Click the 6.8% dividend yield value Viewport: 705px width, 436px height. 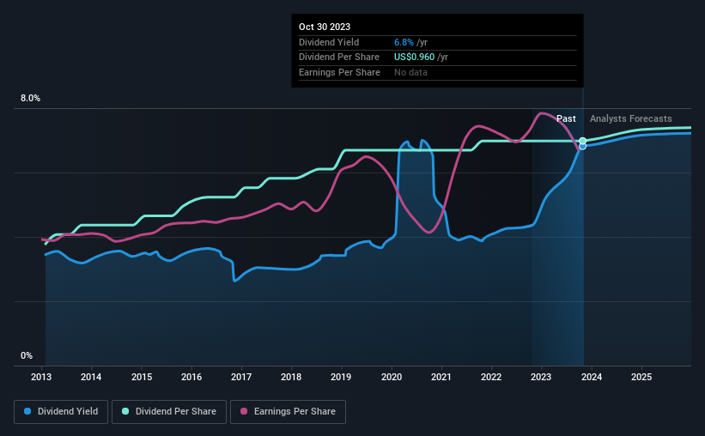[x=404, y=42]
